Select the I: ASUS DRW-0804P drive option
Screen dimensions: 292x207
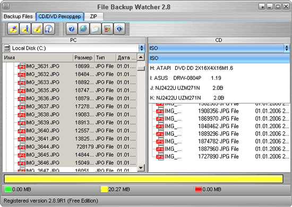(219, 78)
